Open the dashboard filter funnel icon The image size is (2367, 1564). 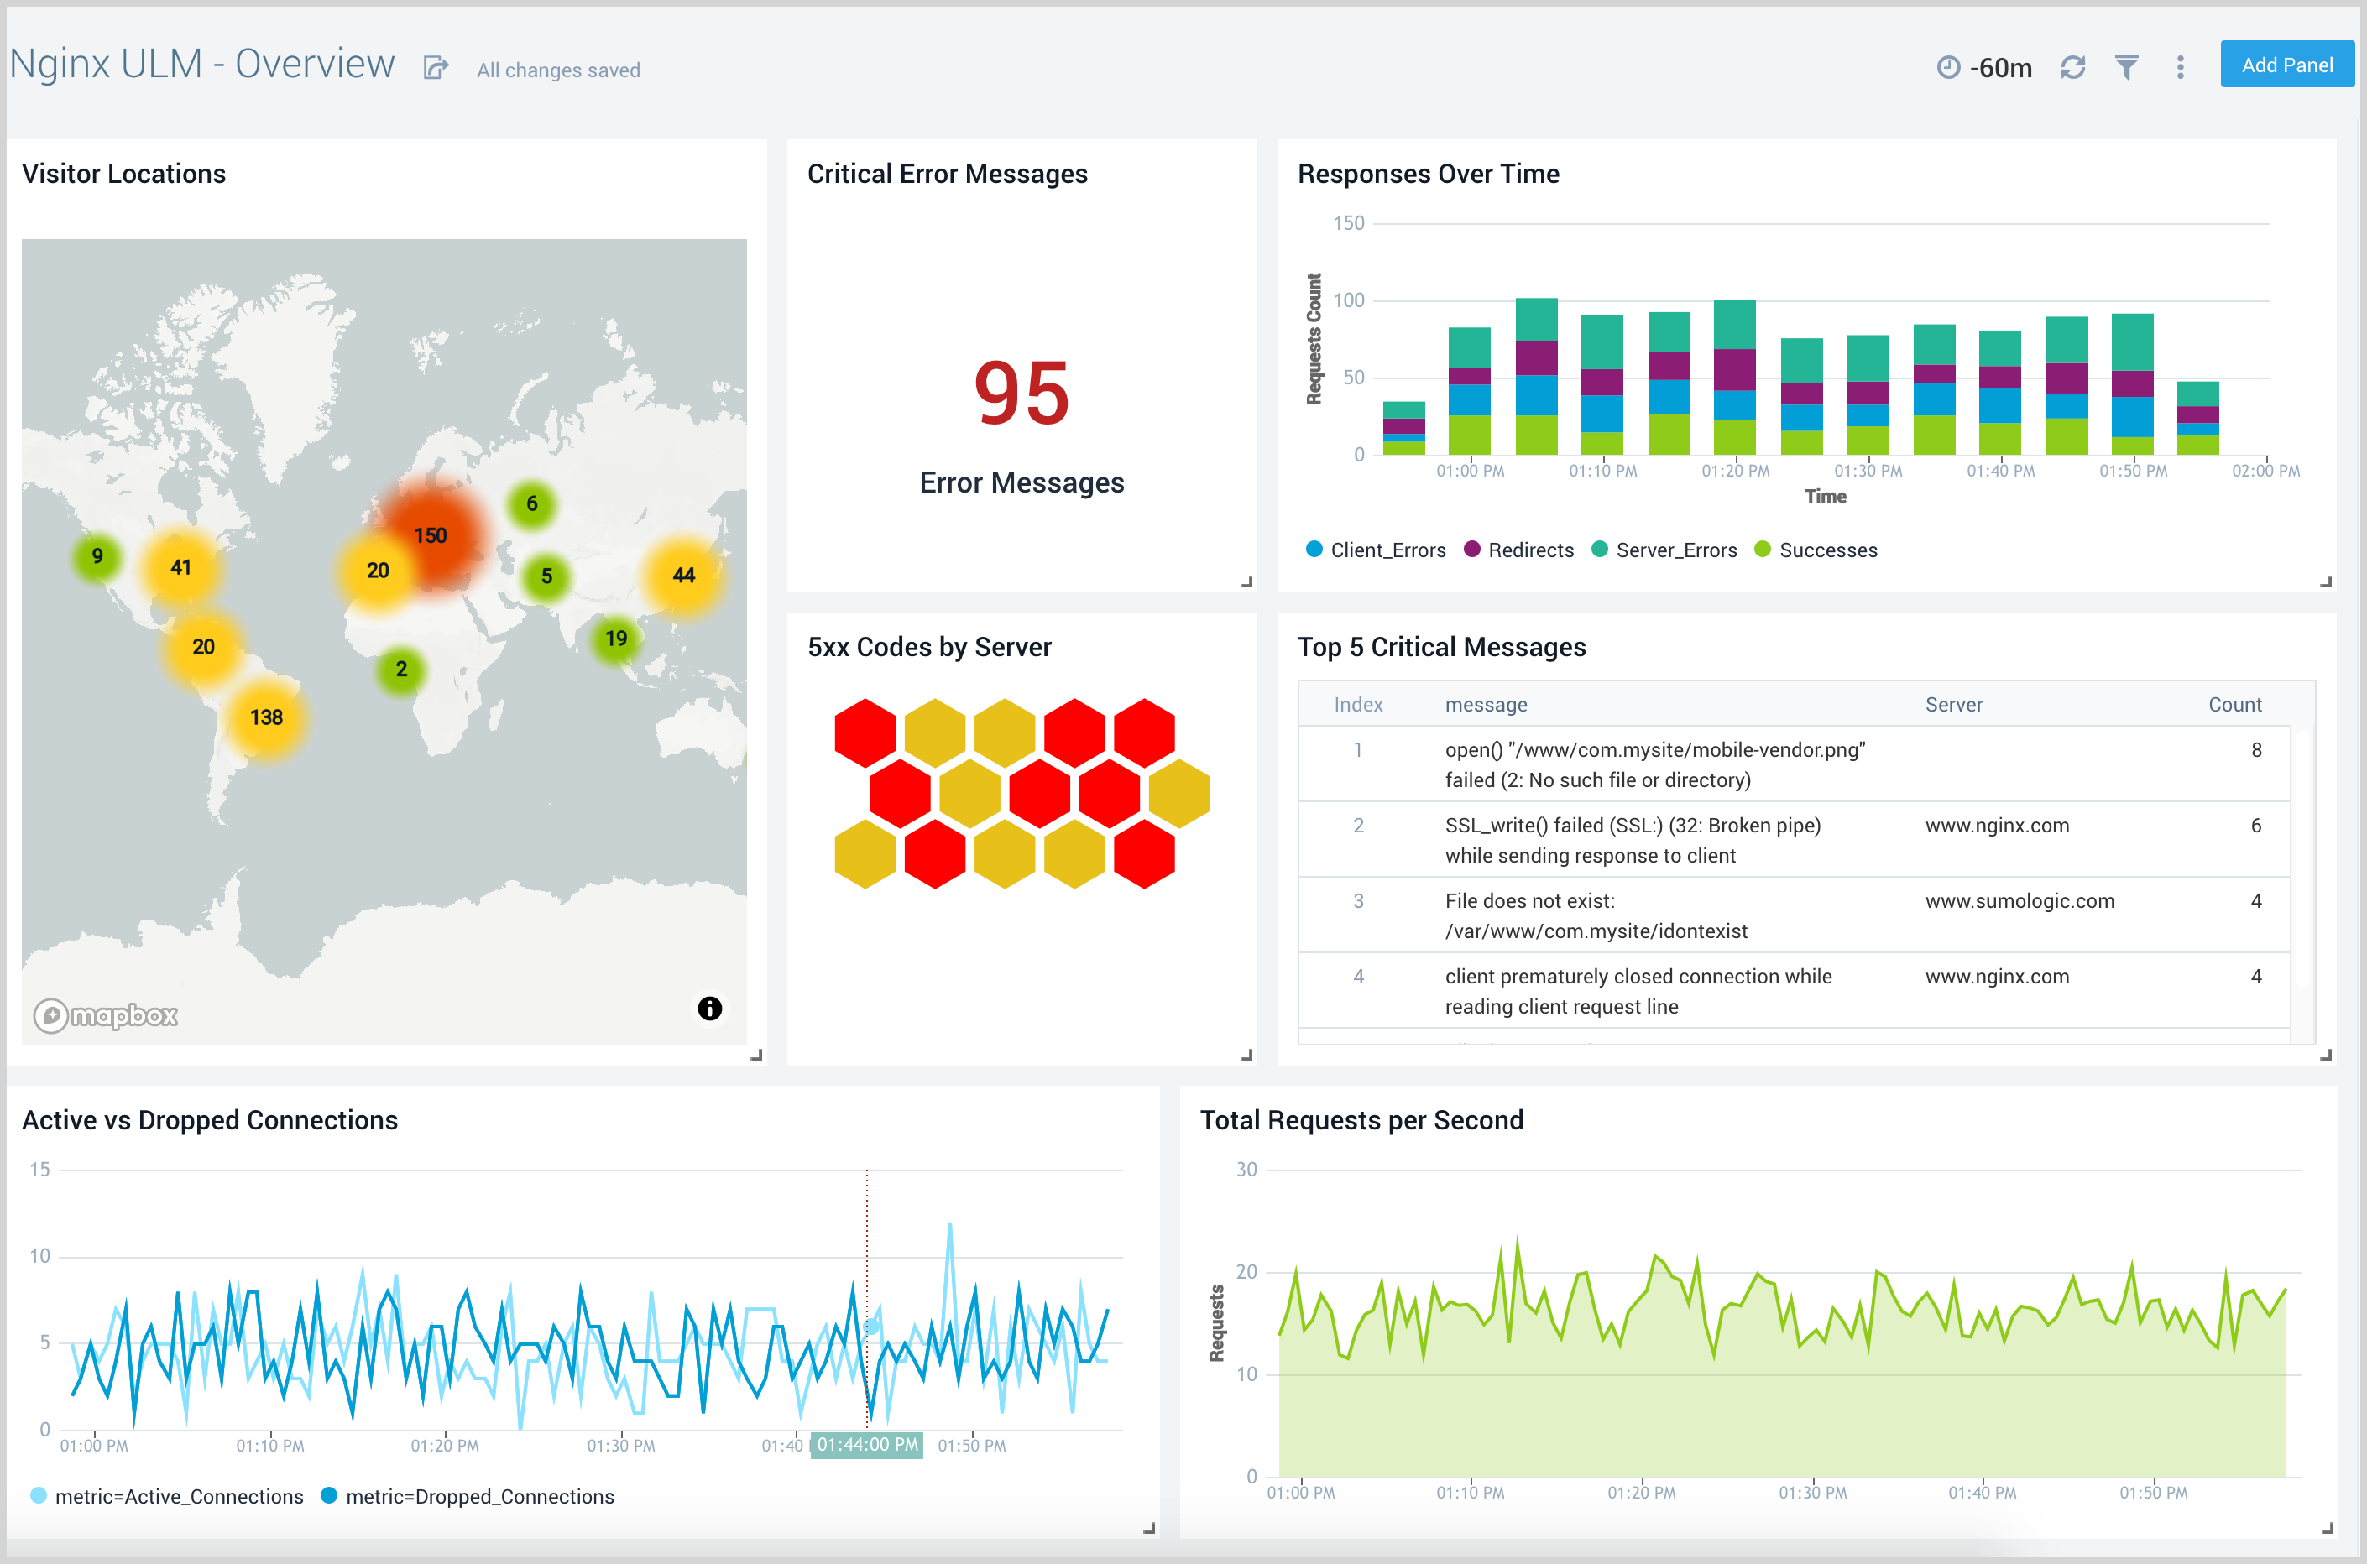coord(2126,68)
